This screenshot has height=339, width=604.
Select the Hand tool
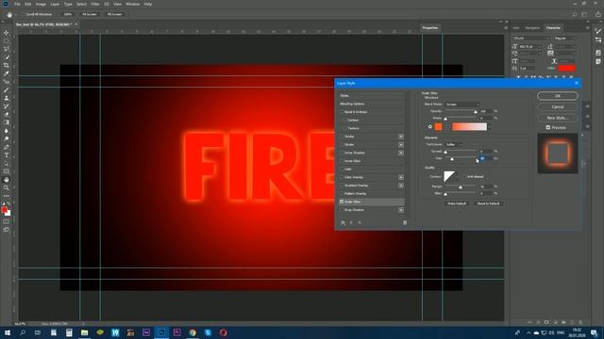click(7, 180)
